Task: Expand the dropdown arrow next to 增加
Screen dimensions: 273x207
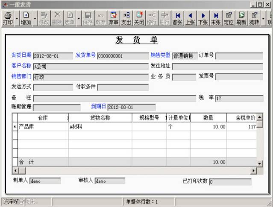Action: tap(35, 18)
